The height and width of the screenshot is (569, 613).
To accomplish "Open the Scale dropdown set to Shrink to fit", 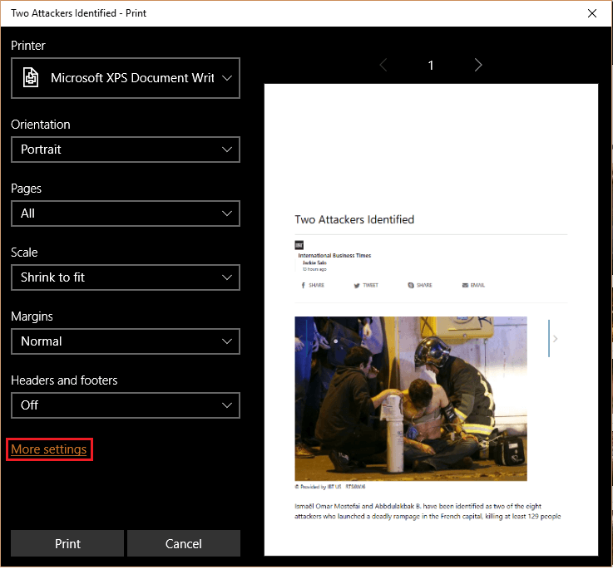I will (x=126, y=277).
